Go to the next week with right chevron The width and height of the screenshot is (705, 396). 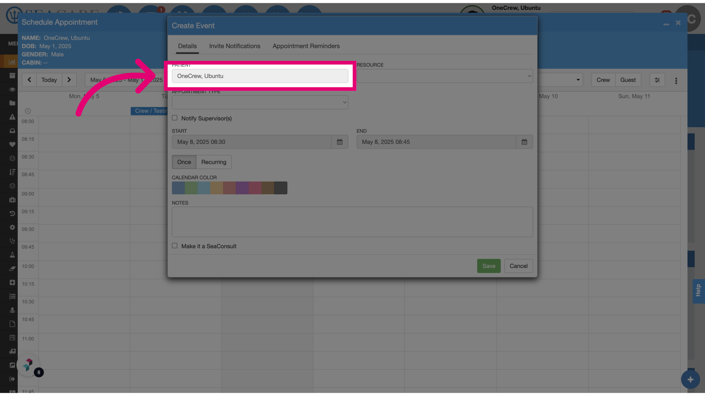pyautogui.click(x=69, y=80)
